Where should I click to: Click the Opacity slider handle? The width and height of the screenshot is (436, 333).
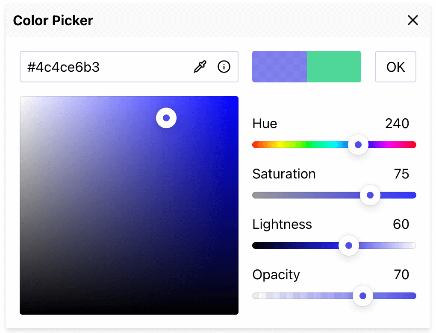click(x=363, y=296)
